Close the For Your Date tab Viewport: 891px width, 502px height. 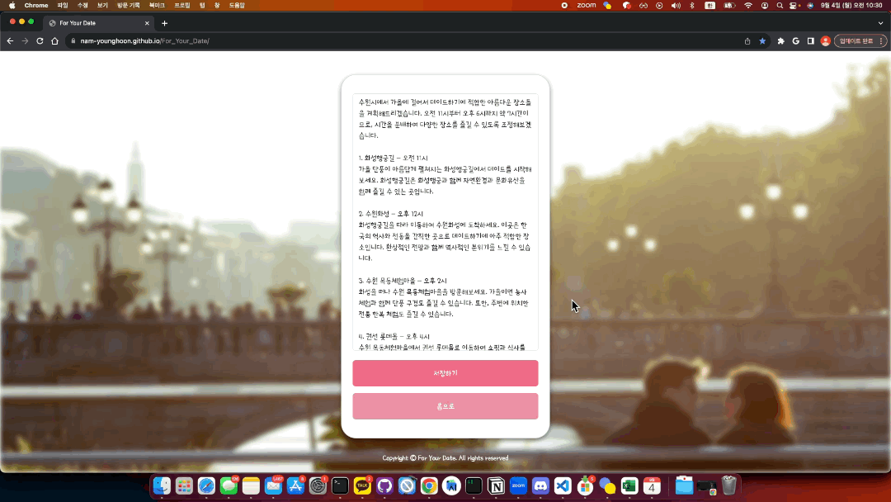(147, 23)
